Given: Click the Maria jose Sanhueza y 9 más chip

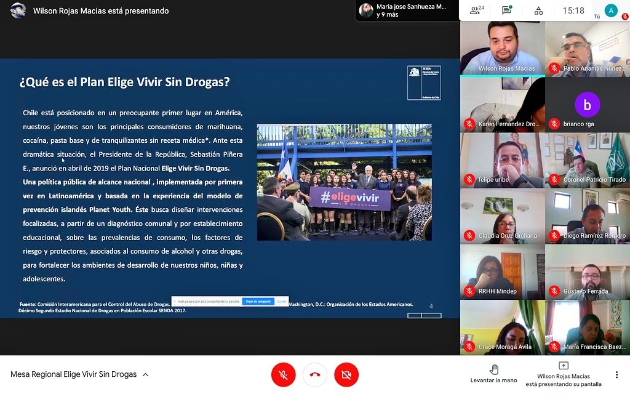Looking at the screenshot, I should (407, 10).
